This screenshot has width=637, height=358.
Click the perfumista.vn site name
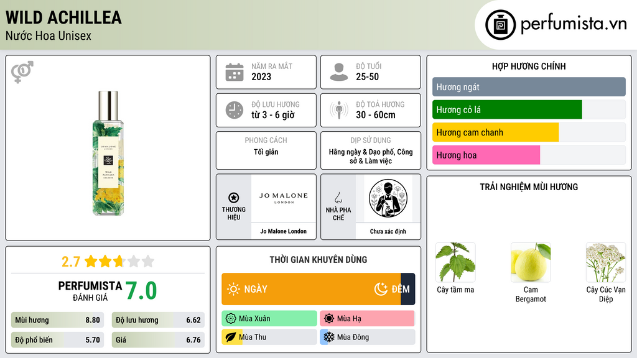[574, 24]
